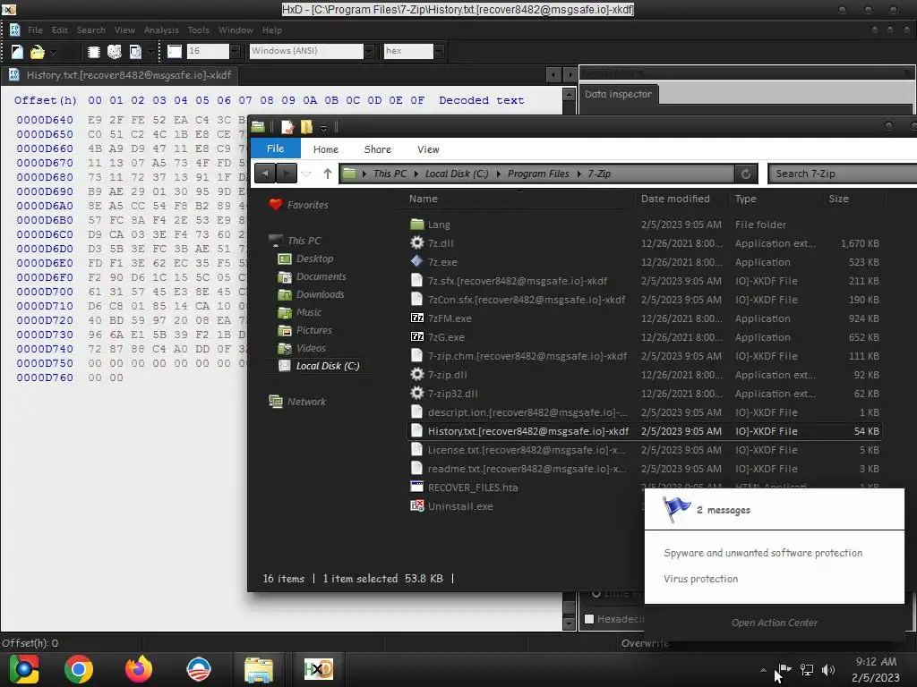Switch to the Data inspector tab

point(618,94)
